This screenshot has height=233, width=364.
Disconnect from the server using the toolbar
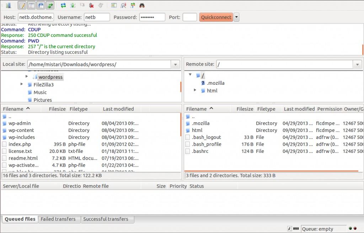(x=91, y=5)
